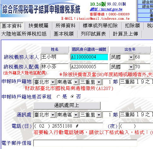Open 標準或列舉扣除 tab
The height and width of the screenshot is (149, 153).
tap(100, 26)
